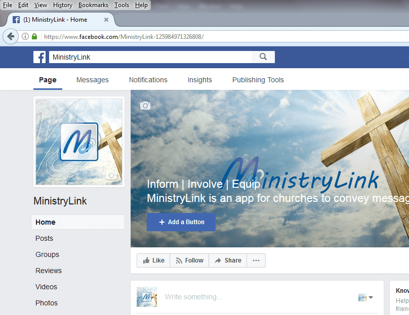Image resolution: width=409 pixels, height=315 pixels.
Task: Select Reviews in the left sidebar
Action: point(49,271)
